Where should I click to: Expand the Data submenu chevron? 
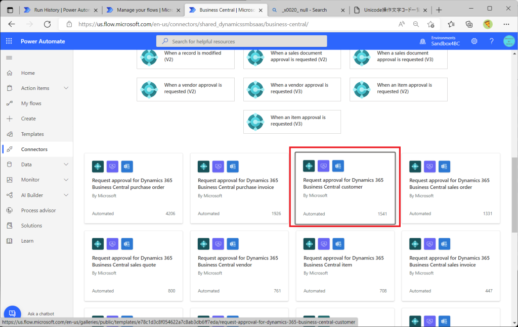tap(66, 164)
